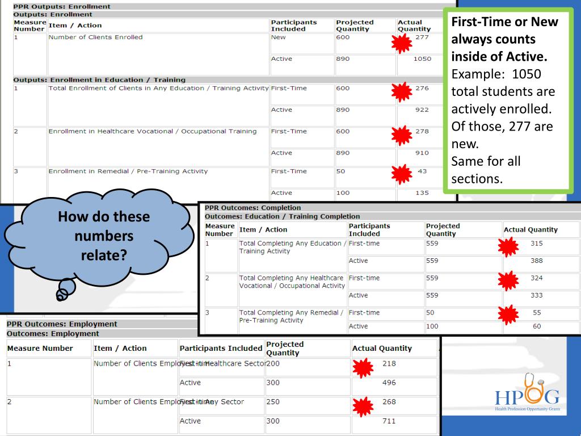581x436 pixels.
Task: Click the actual quantity 135
Action: click(x=422, y=193)
